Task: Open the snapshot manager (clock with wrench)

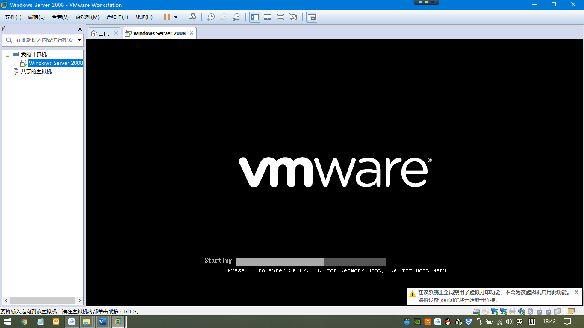Action: point(236,17)
